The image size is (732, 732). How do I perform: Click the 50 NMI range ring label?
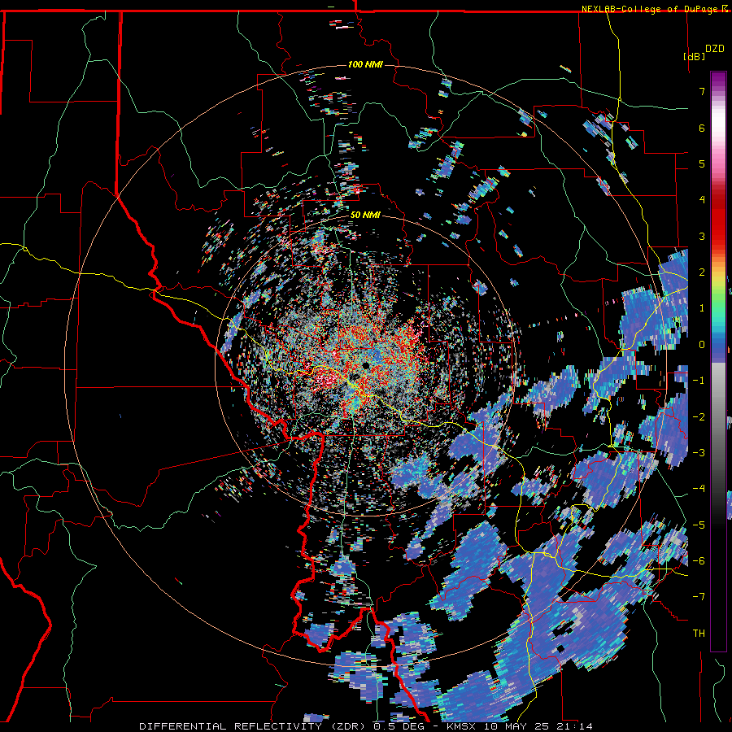(x=365, y=216)
